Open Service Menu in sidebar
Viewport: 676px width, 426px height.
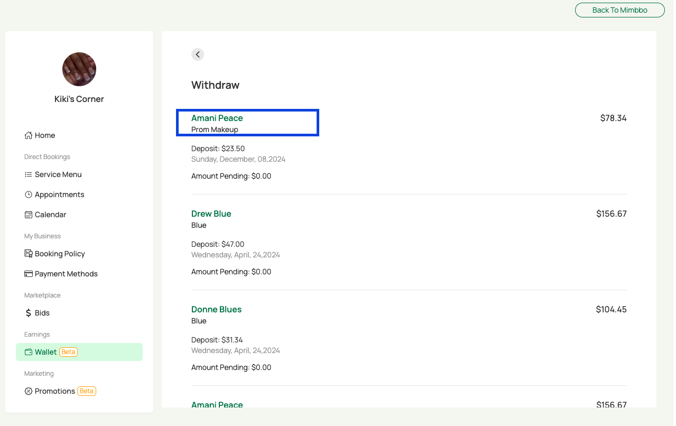click(79, 174)
